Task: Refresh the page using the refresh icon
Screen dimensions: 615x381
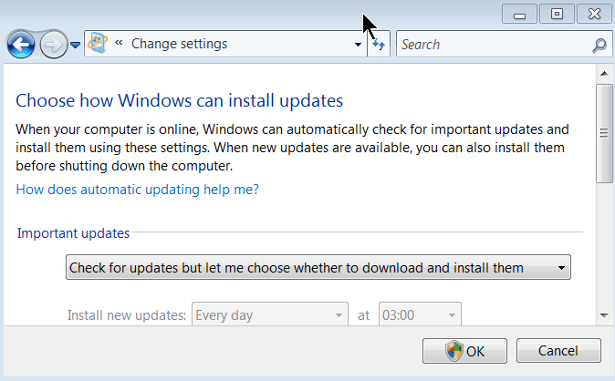Action: coord(379,45)
